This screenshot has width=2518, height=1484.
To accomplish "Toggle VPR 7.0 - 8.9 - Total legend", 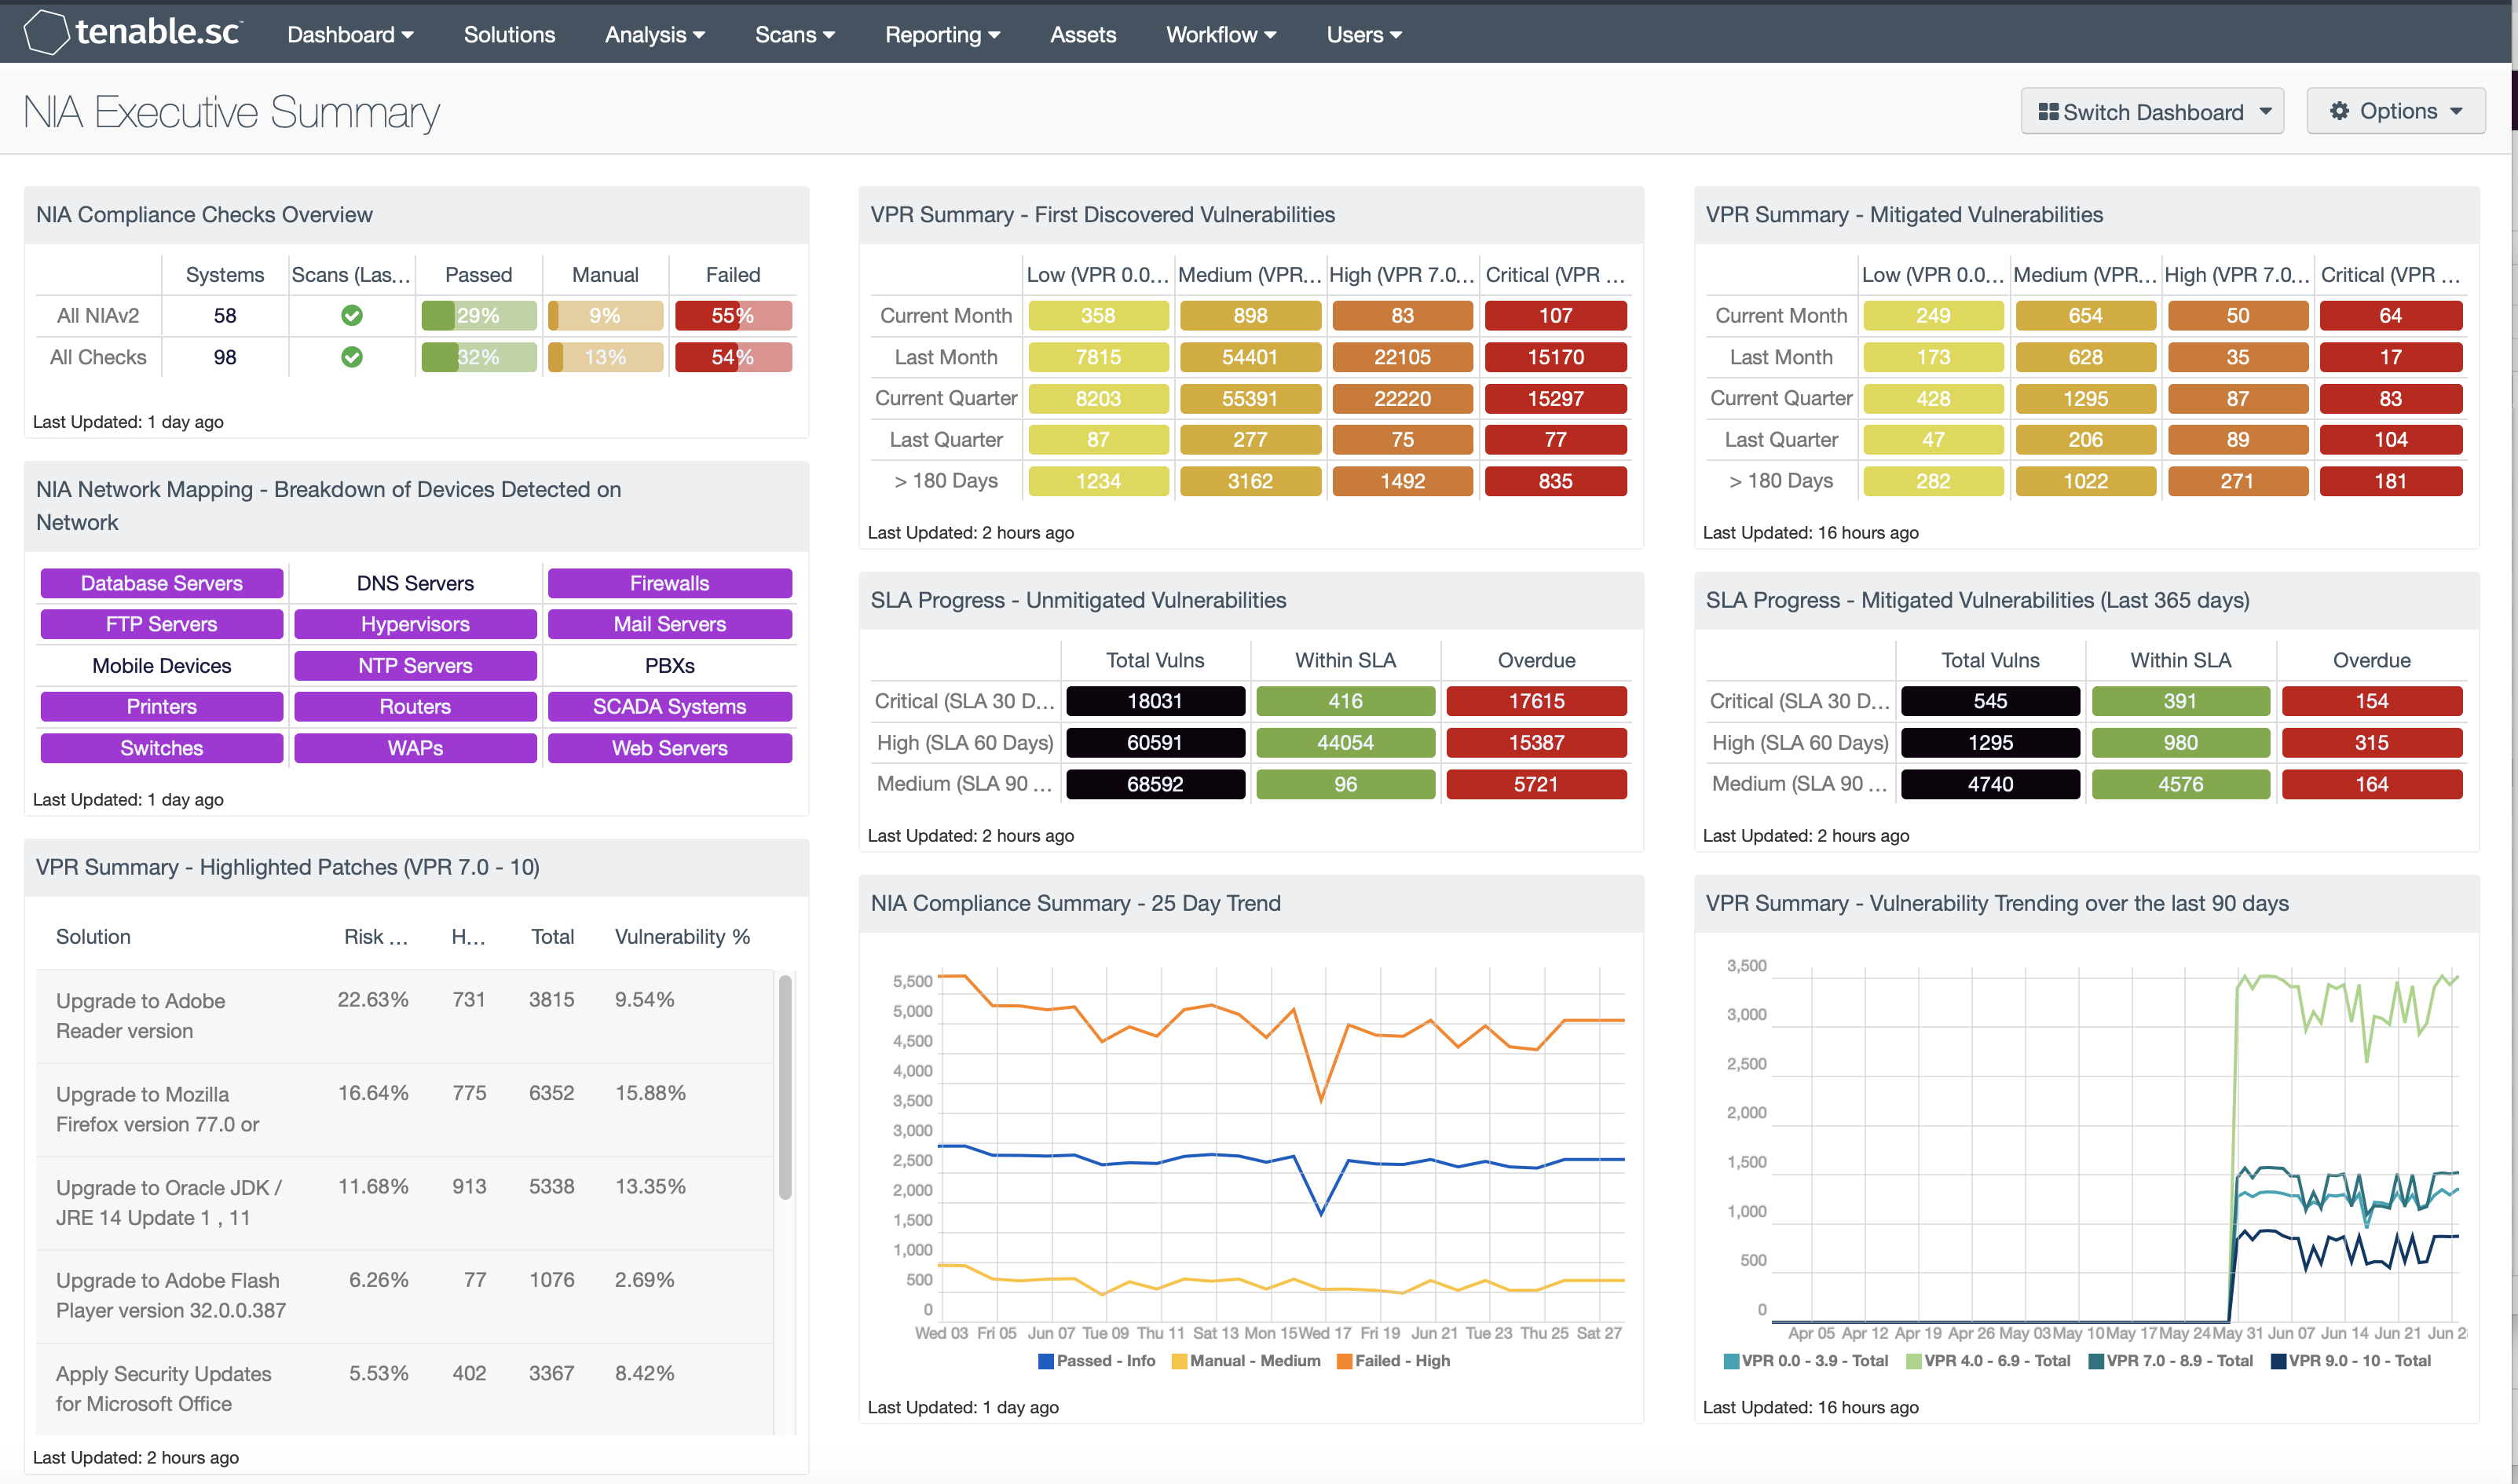I will (x=2170, y=1361).
